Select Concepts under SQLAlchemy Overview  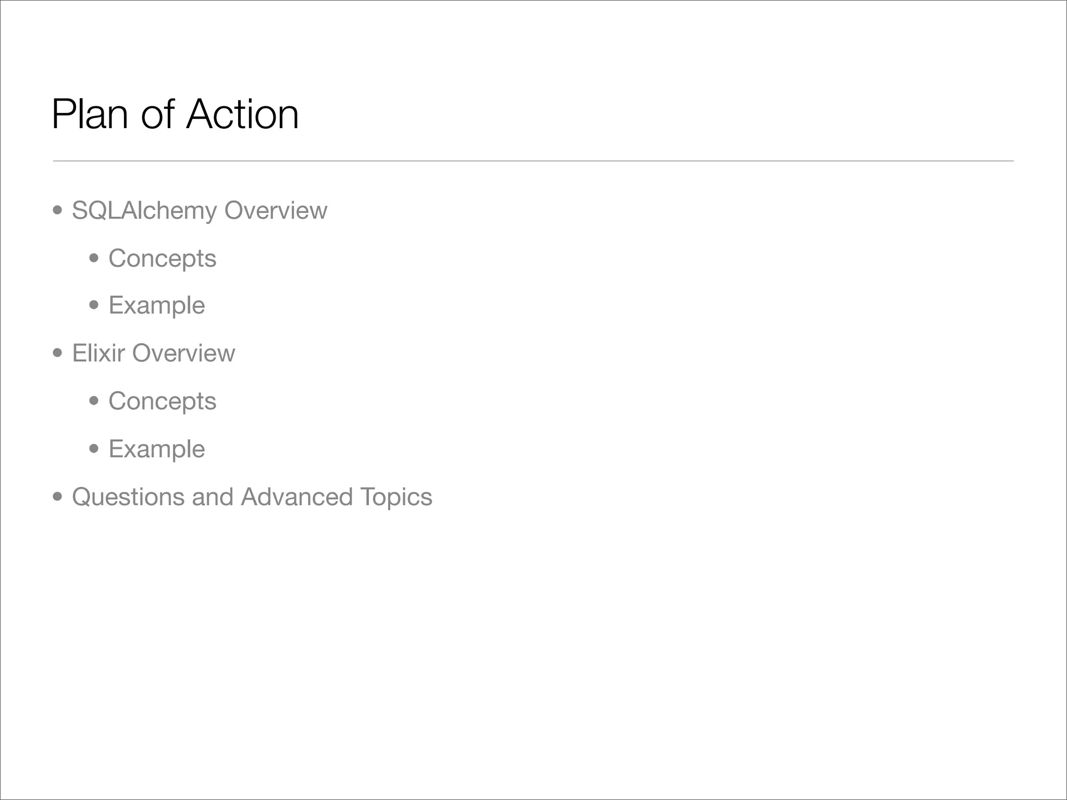point(162,259)
